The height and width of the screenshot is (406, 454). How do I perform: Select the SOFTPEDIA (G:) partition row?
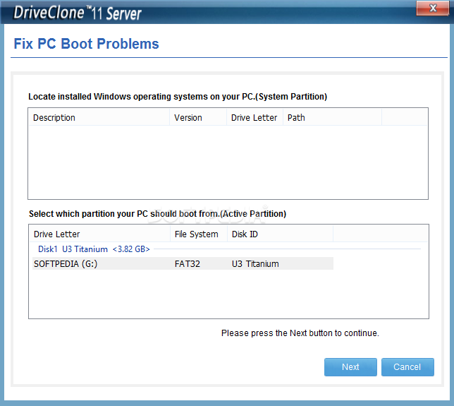coord(183,263)
